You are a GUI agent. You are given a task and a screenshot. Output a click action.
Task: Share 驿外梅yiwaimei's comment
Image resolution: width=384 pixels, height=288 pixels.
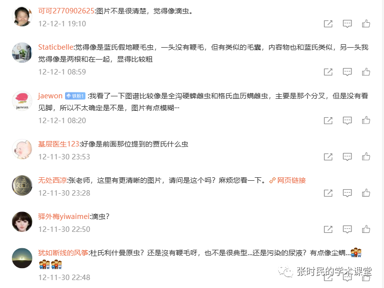tap(328, 229)
